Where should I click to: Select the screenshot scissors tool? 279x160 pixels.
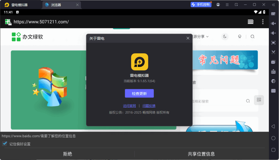(273, 52)
